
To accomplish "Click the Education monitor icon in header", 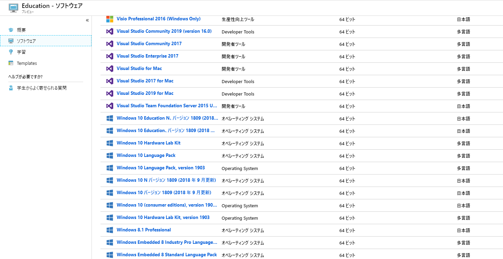I will tap(13, 8).
